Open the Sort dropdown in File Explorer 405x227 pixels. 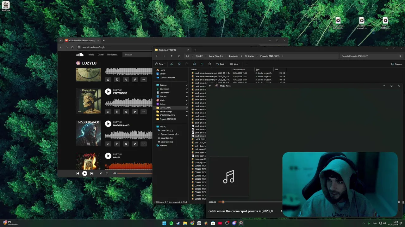pyautogui.click(x=221, y=64)
